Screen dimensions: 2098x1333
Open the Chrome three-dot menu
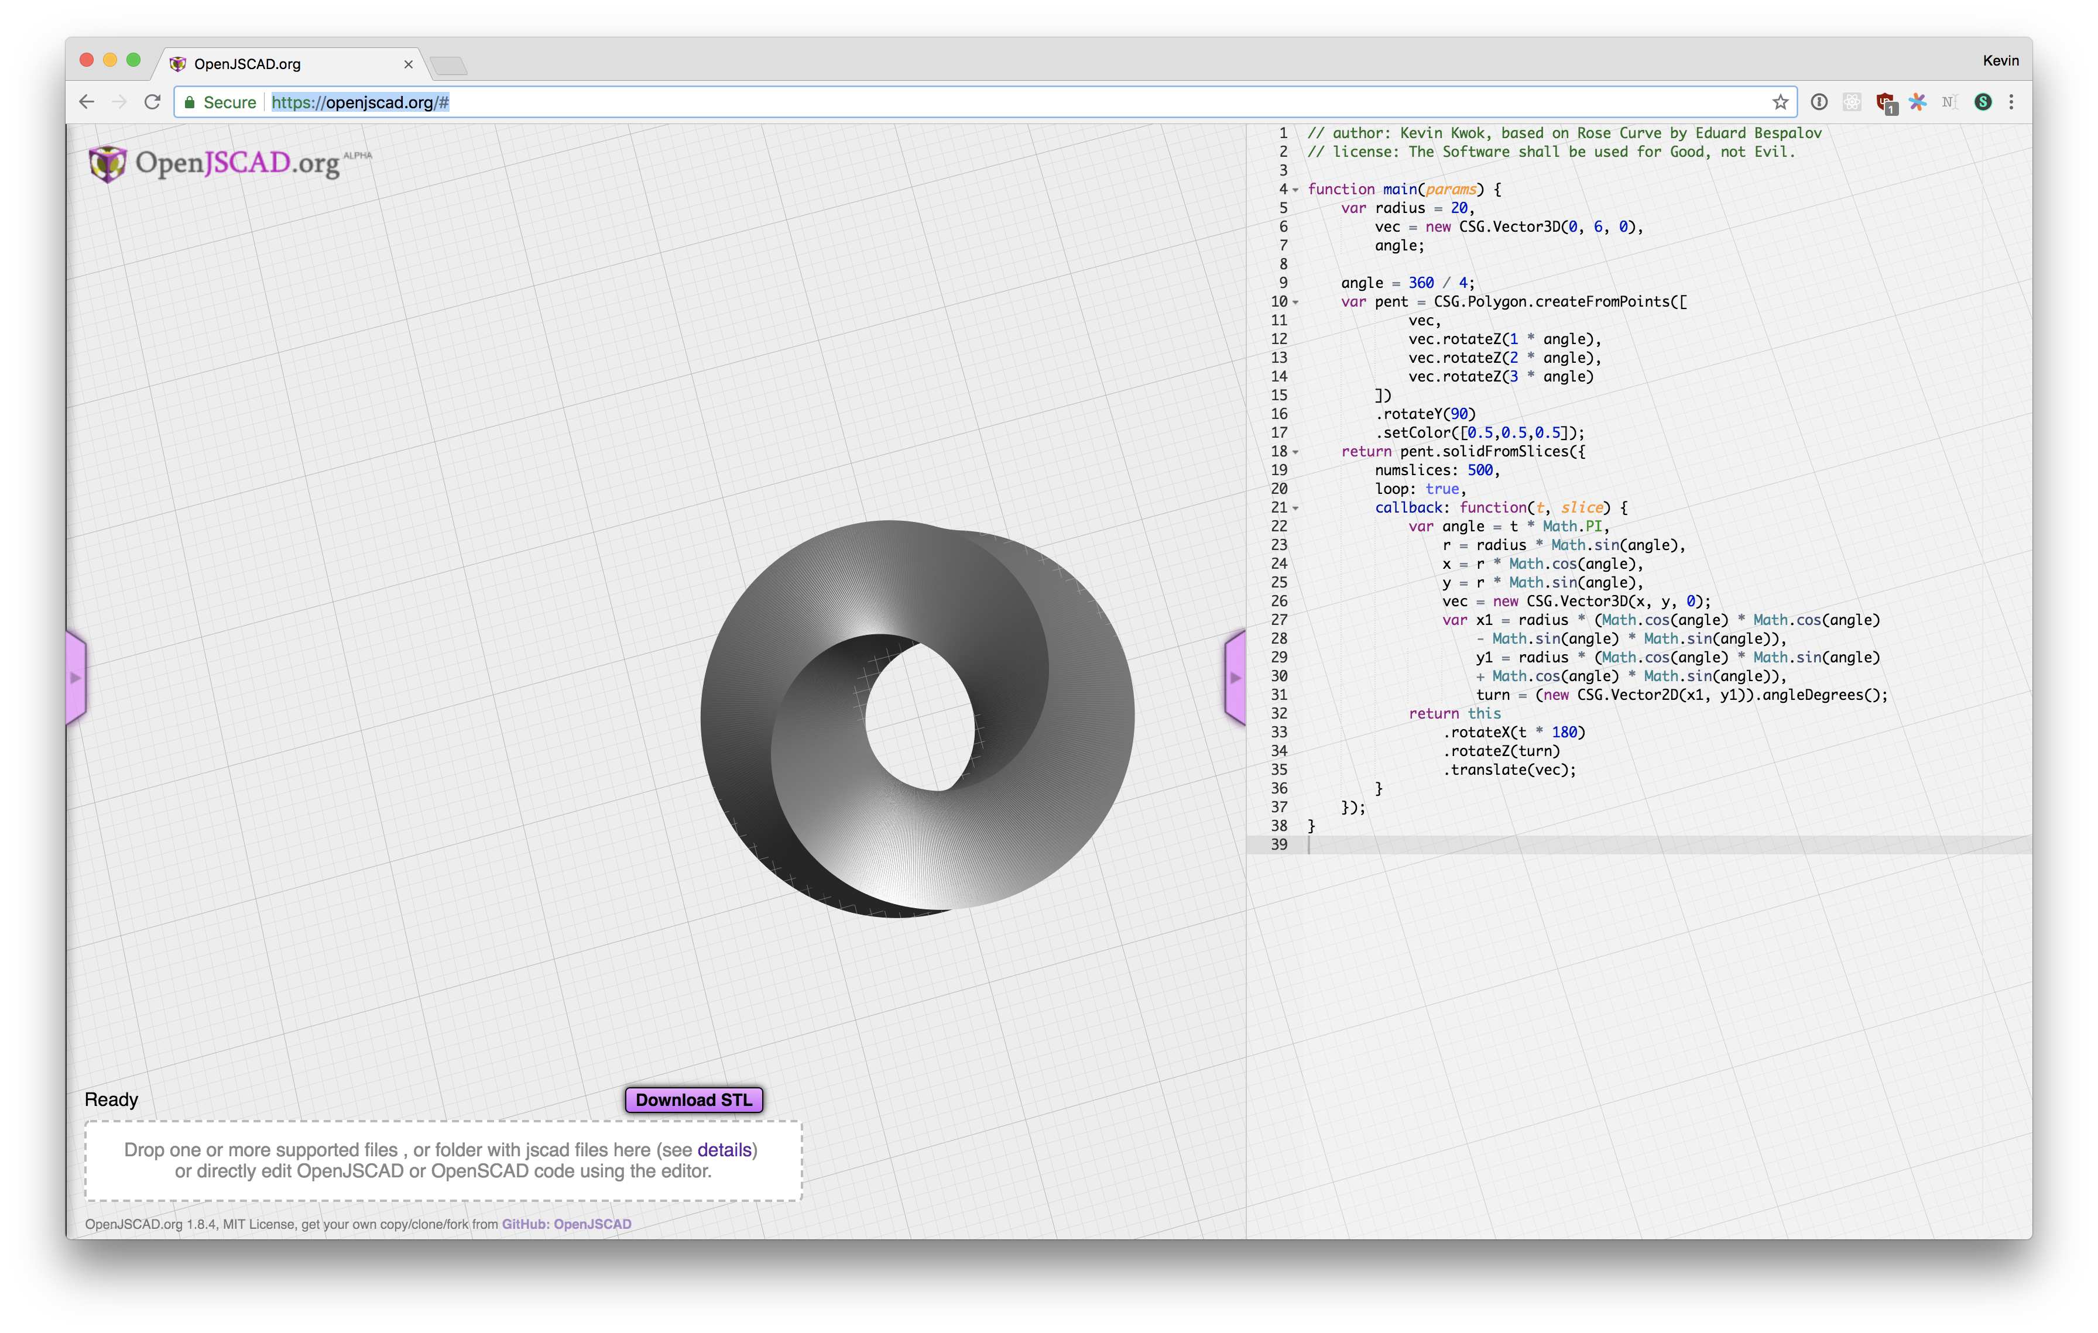coord(2011,102)
